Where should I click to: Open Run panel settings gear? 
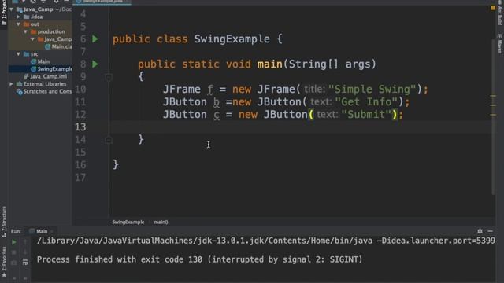tap(480, 231)
